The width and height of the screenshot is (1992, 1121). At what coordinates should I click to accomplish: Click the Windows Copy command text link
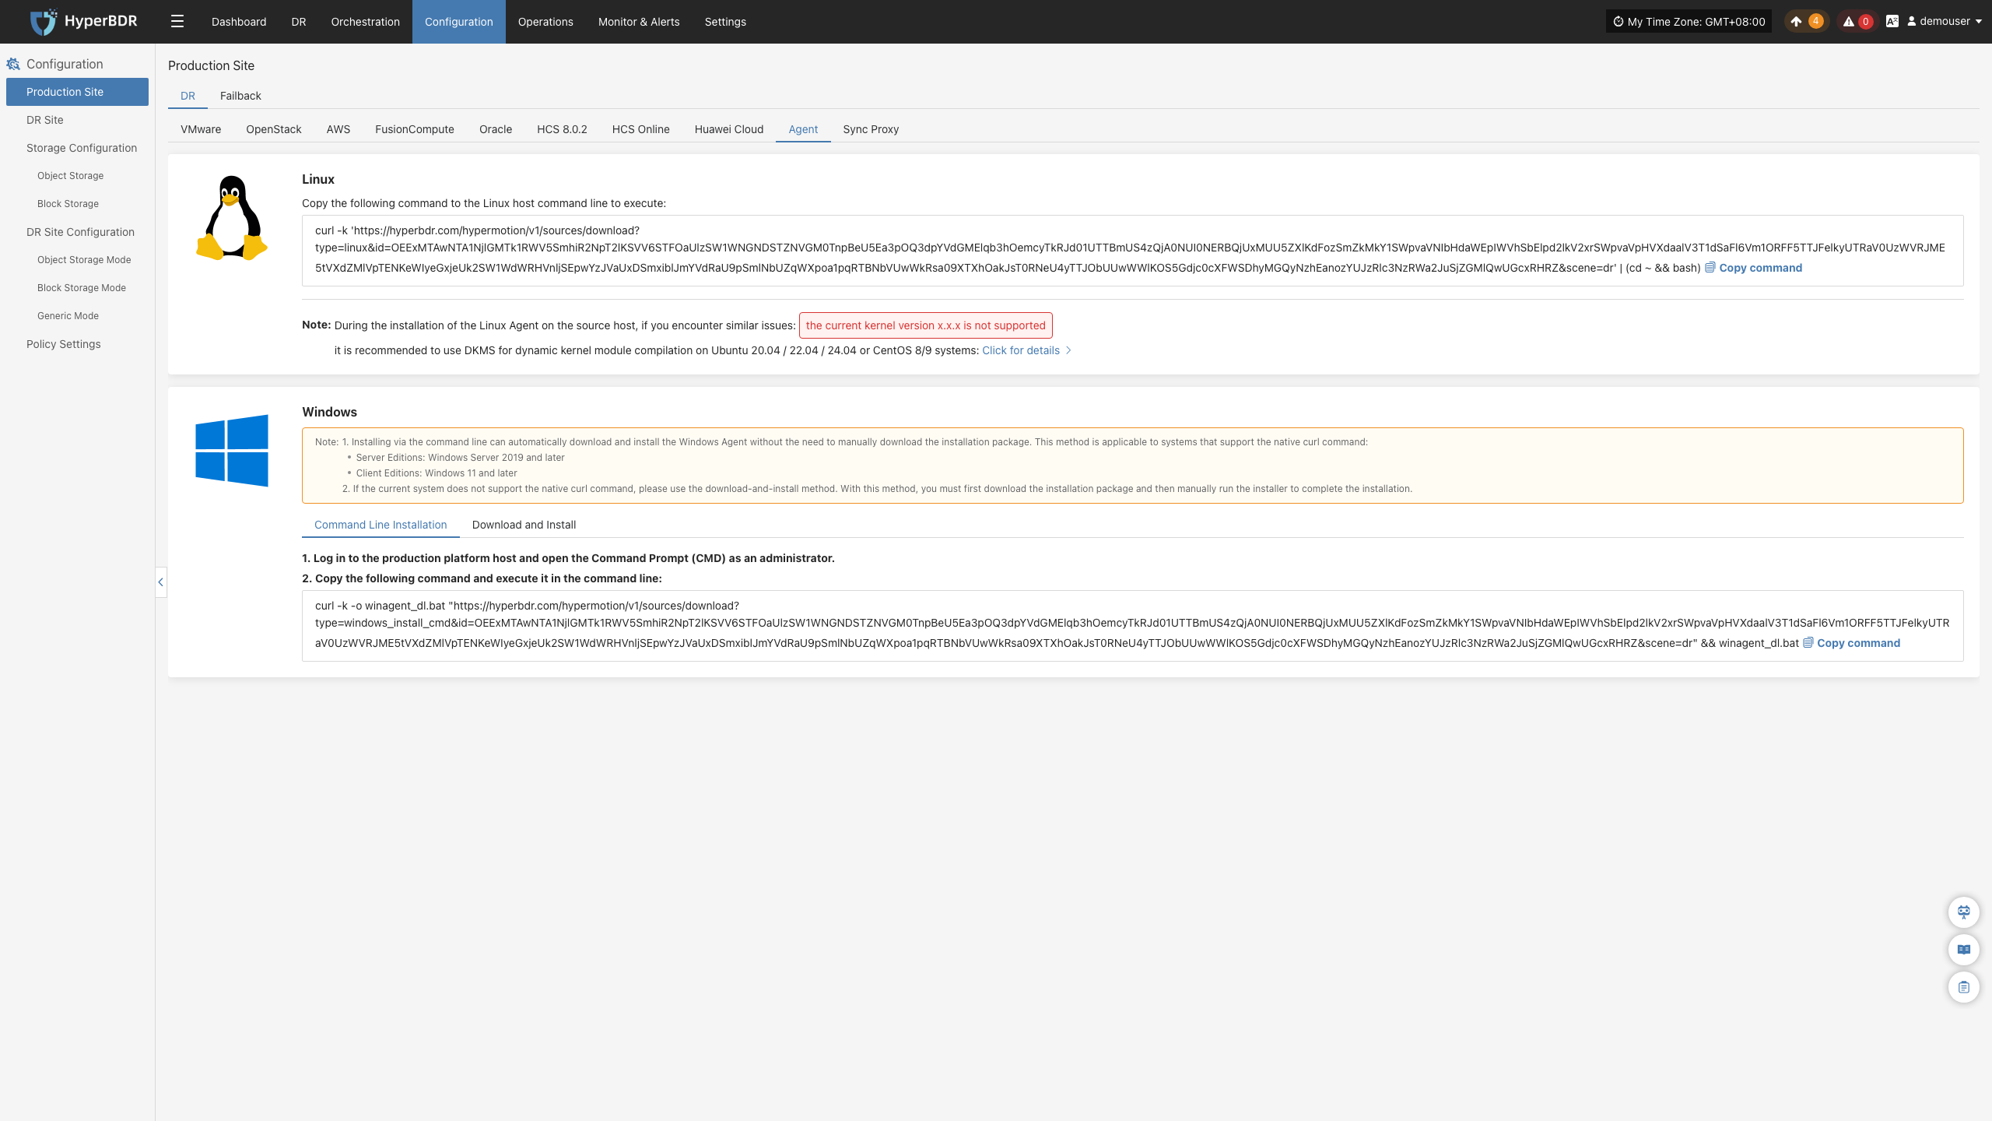tap(1858, 643)
